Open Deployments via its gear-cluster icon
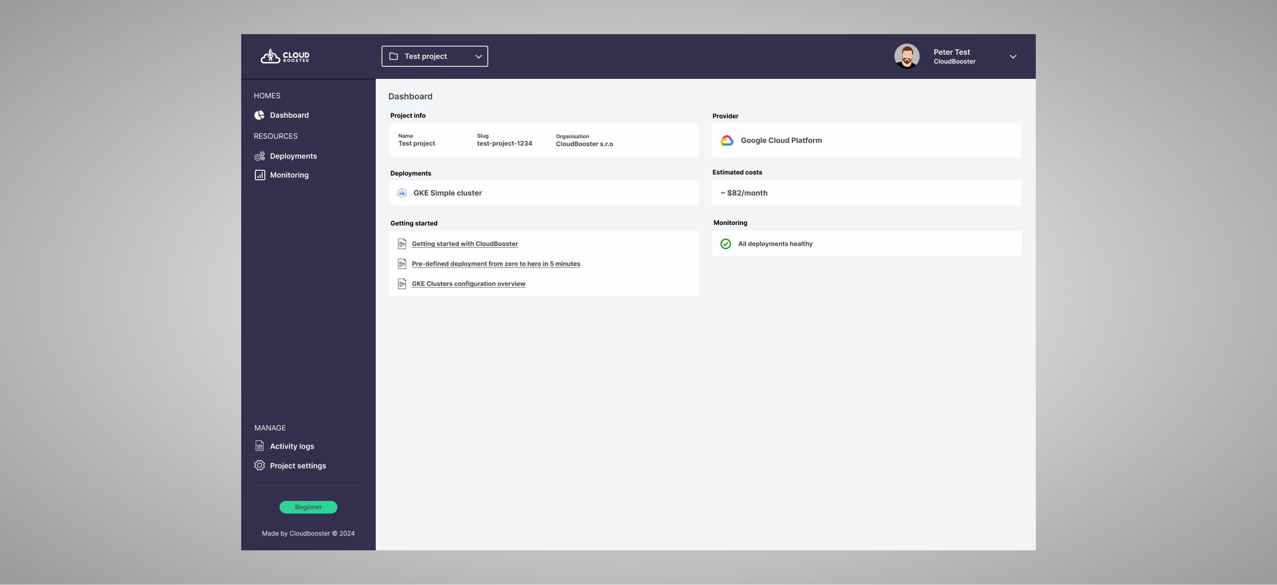The image size is (1277, 585). point(260,156)
